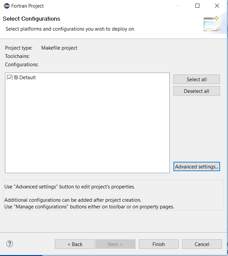Open Advanced settings dialog
228x256 pixels.
click(196, 166)
